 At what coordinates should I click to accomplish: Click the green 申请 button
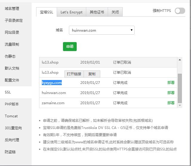(70, 47)
